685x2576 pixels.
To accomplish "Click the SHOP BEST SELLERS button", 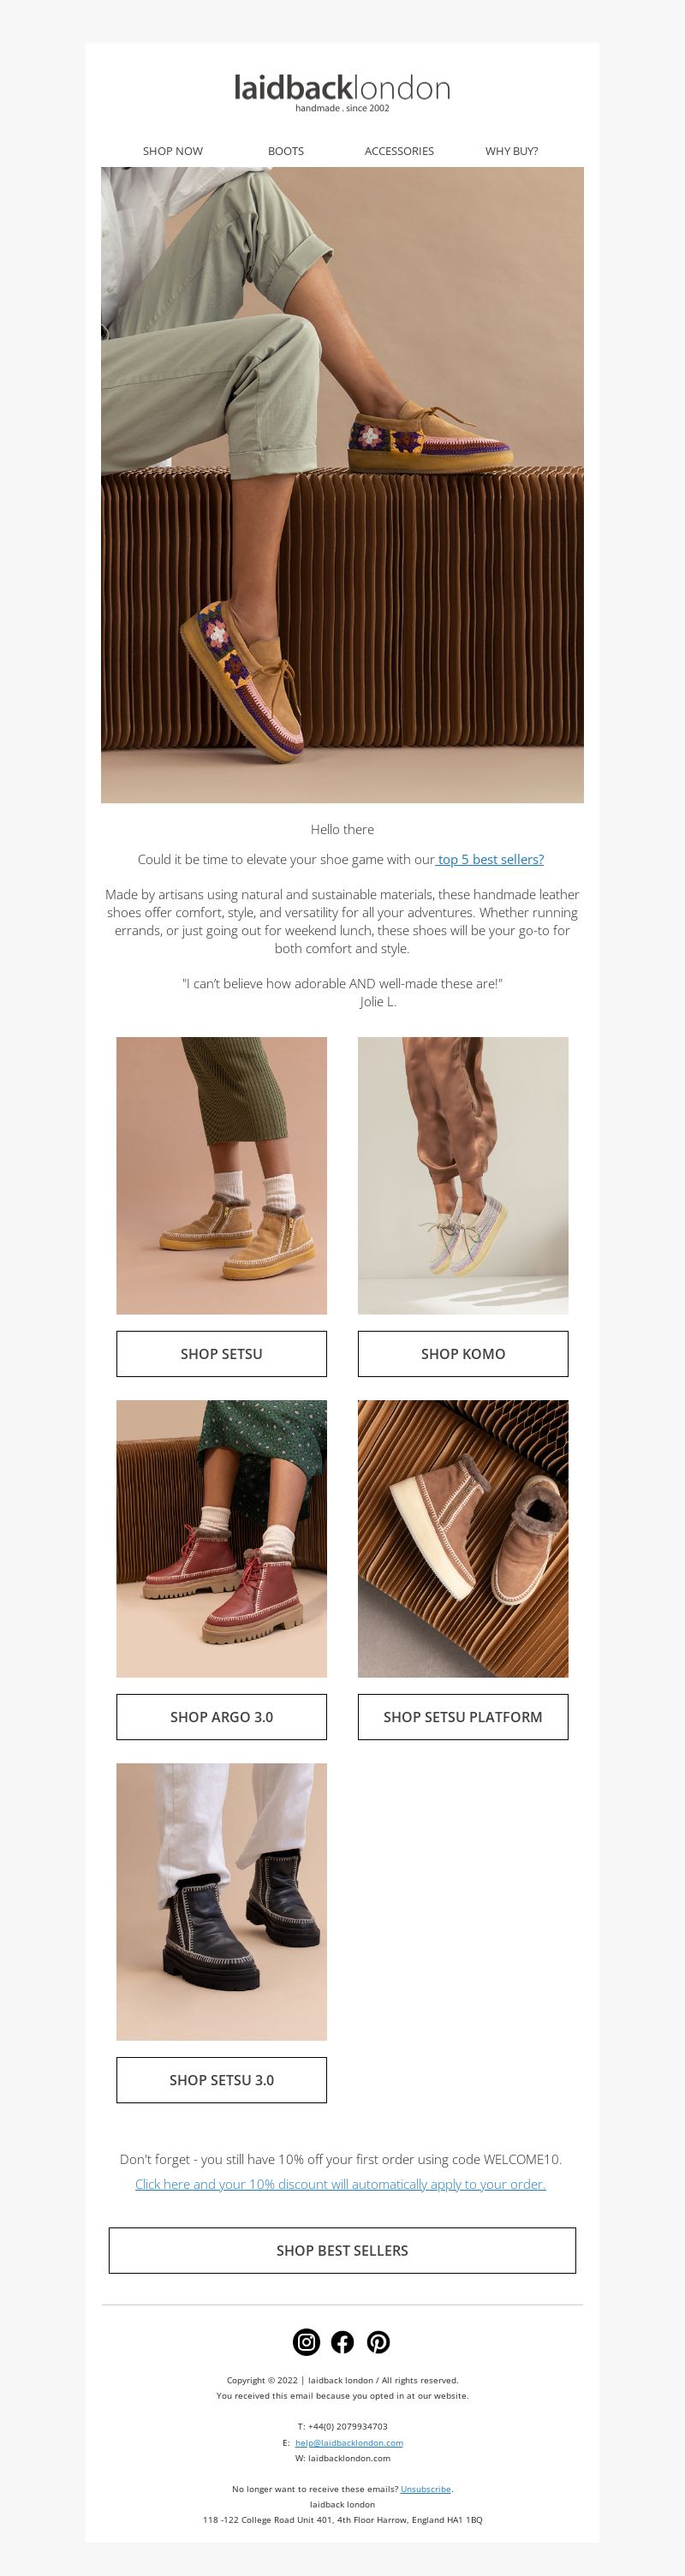I will pyautogui.click(x=342, y=2250).
